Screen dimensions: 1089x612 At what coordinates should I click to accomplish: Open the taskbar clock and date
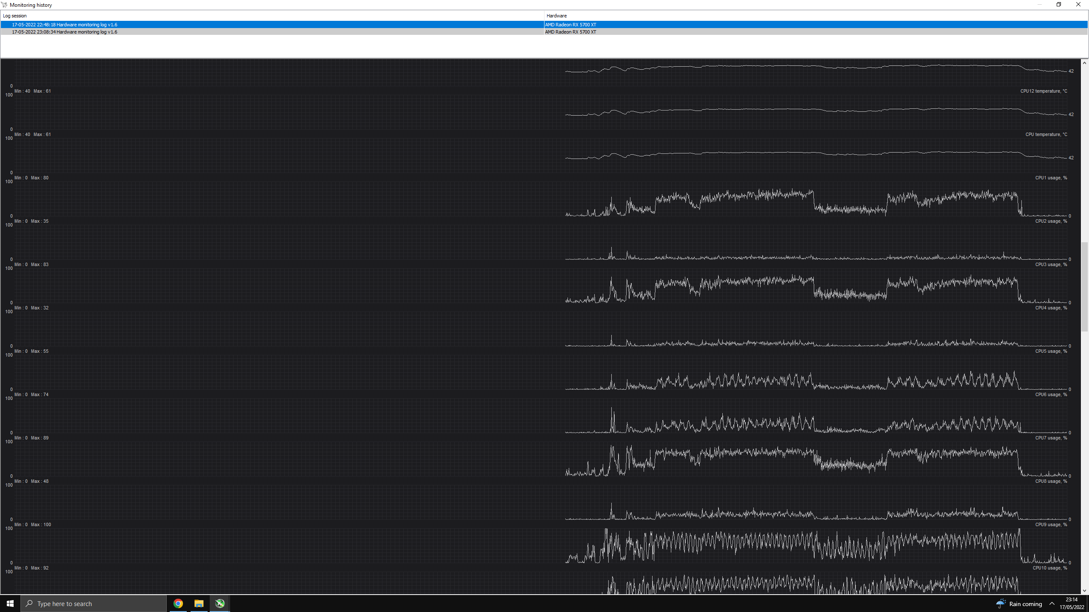pyautogui.click(x=1072, y=603)
